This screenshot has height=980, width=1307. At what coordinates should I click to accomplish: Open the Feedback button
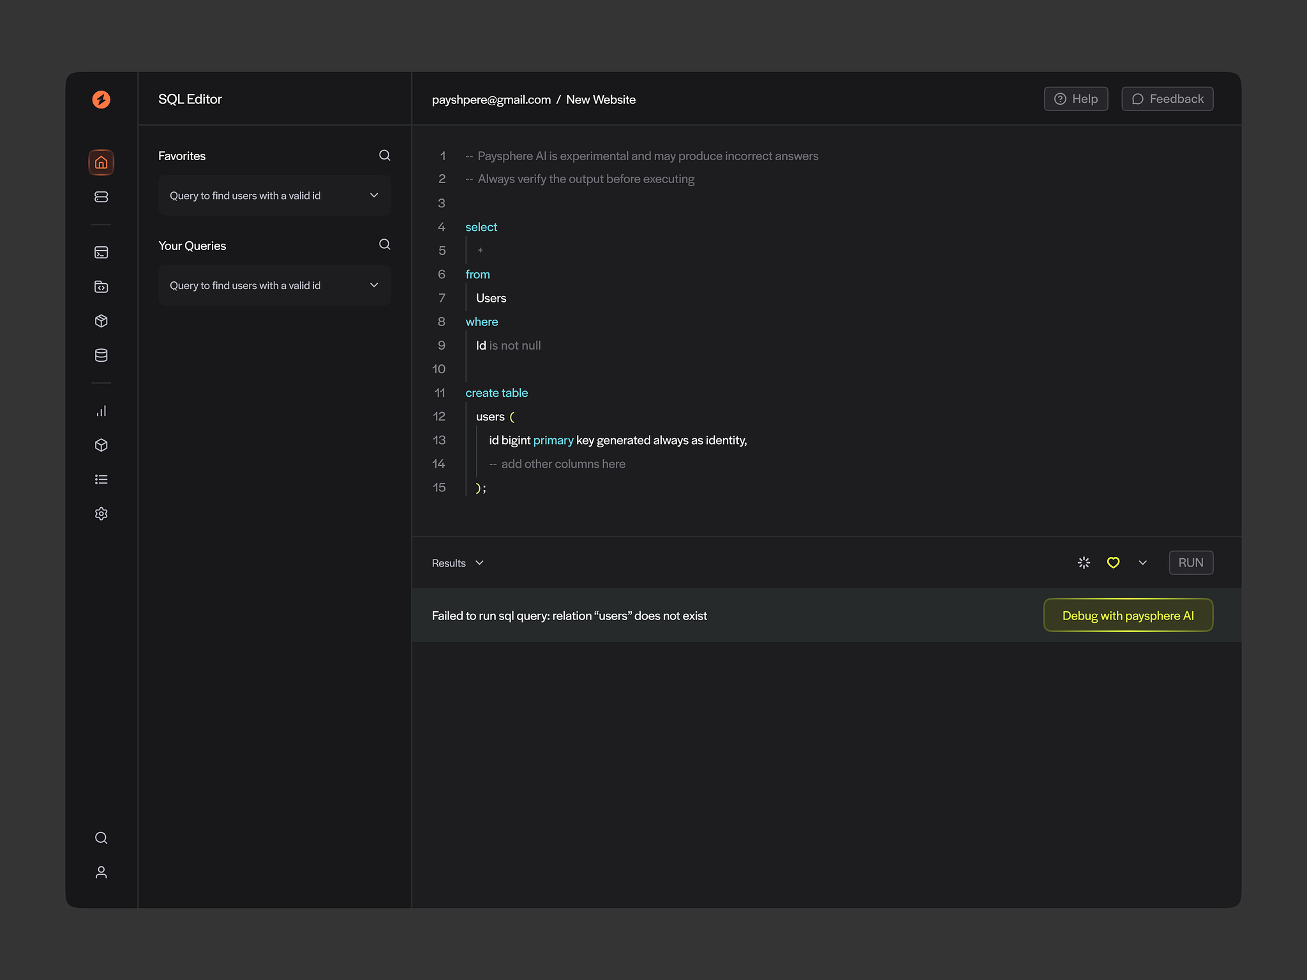(1167, 99)
